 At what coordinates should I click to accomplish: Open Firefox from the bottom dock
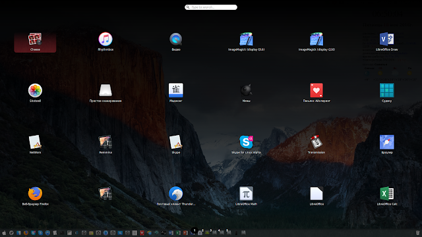(x=26, y=233)
